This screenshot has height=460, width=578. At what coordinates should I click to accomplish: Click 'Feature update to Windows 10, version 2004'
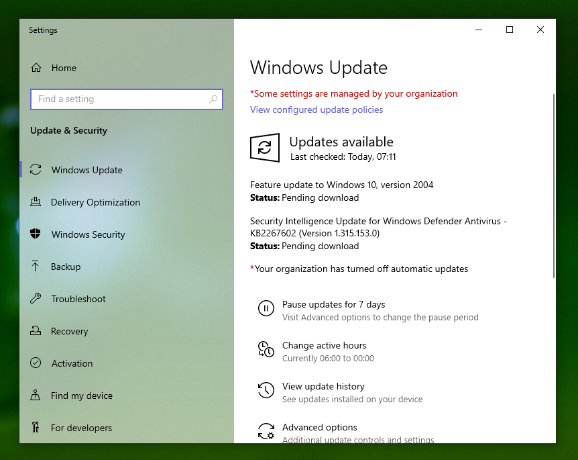click(x=341, y=185)
